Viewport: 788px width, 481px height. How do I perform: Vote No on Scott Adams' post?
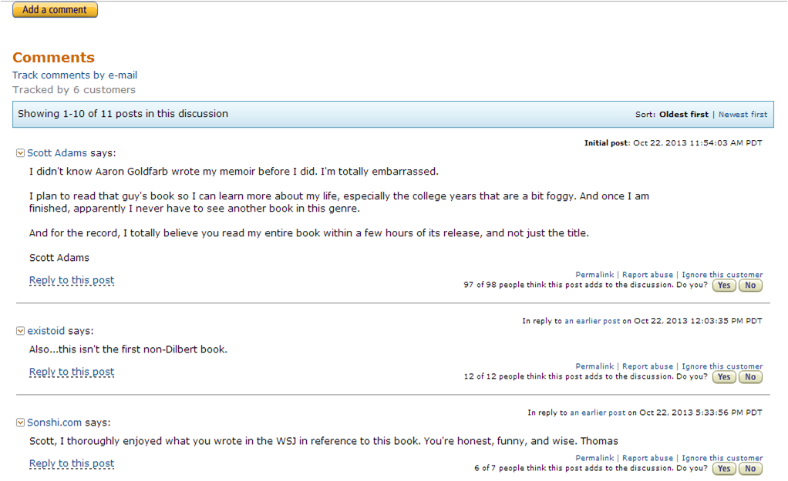(x=750, y=286)
